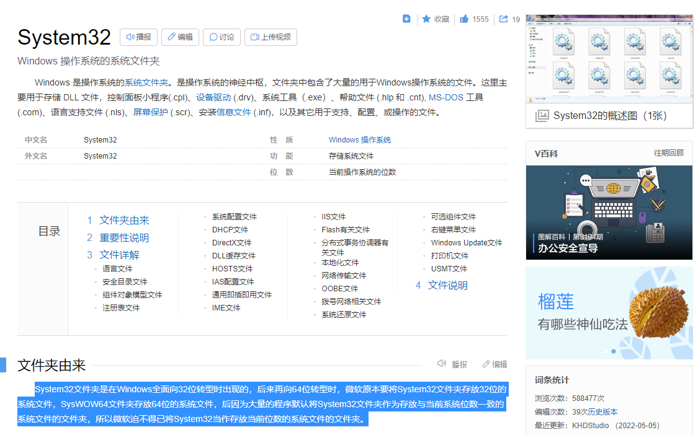Go to DLL缓存文件 subsection
Viewport: 698px width, 435px height.
(234, 255)
